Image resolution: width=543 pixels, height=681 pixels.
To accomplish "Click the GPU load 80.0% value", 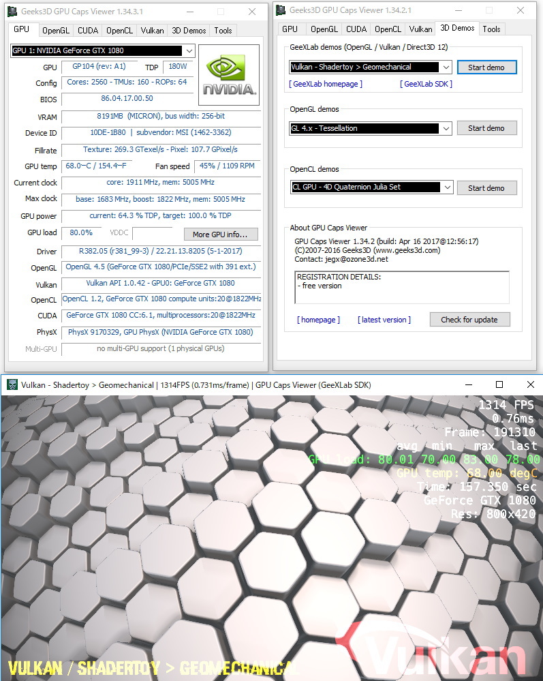I will point(81,233).
